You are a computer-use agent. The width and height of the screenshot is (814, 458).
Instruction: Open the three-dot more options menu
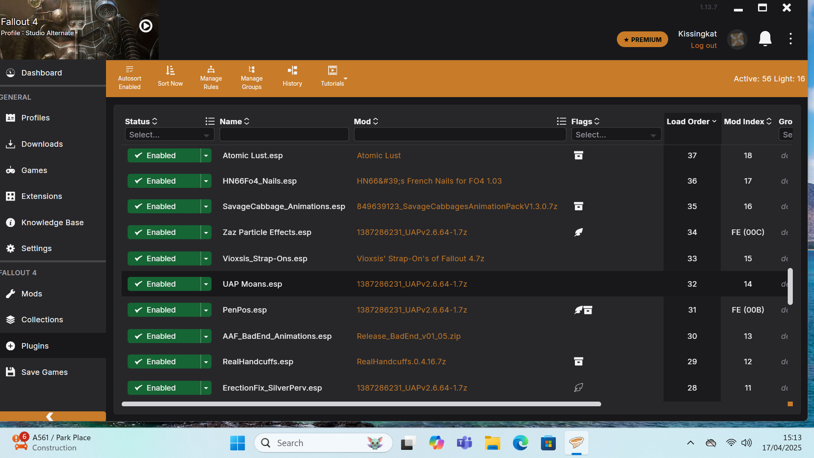pyautogui.click(x=790, y=39)
